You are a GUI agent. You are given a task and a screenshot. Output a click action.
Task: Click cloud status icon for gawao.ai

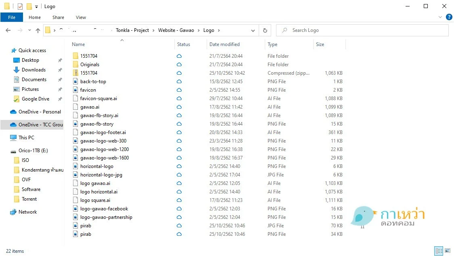[x=179, y=107]
